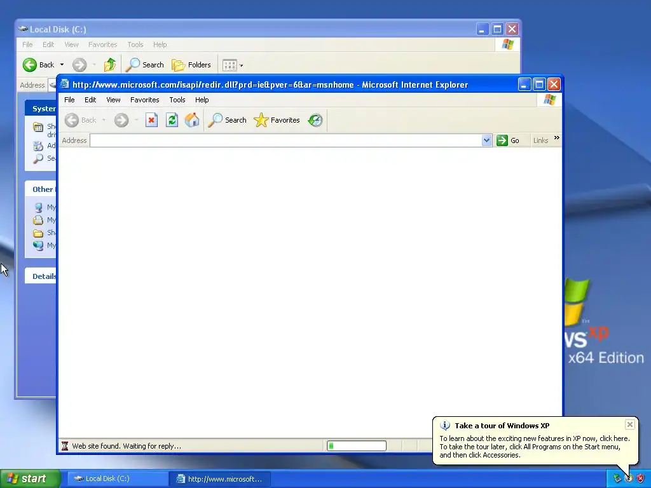Open the Internet Explorer File menu

coord(69,100)
